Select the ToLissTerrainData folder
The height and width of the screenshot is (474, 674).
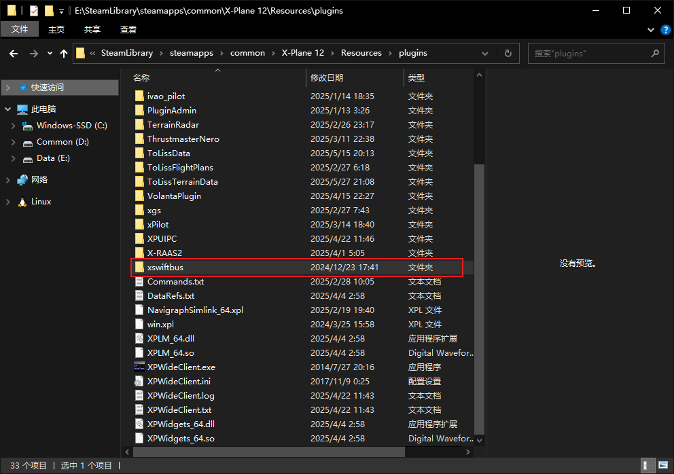pos(182,182)
